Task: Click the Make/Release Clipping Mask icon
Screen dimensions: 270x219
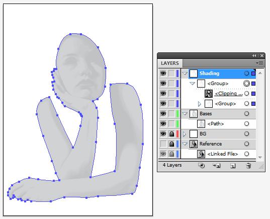Action: (x=201, y=166)
